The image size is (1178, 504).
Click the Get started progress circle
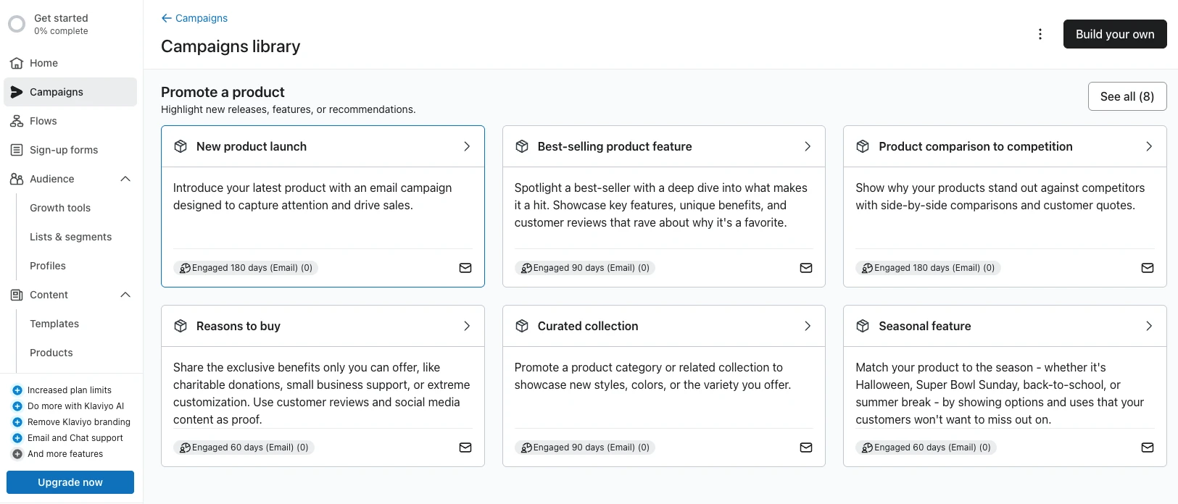[17, 24]
